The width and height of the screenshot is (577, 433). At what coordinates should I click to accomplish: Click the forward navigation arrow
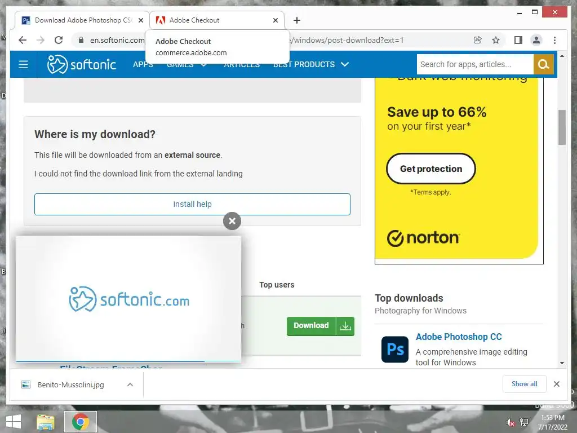(41, 40)
